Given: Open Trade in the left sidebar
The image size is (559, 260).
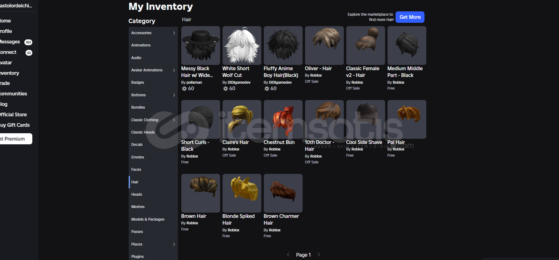Looking at the screenshot, I should coord(5,83).
